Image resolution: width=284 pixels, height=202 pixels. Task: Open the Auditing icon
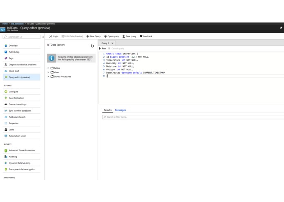6,157
